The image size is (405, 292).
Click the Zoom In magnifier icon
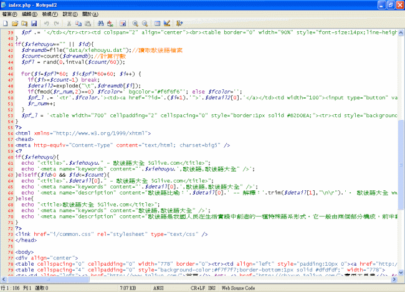pos(135,23)
